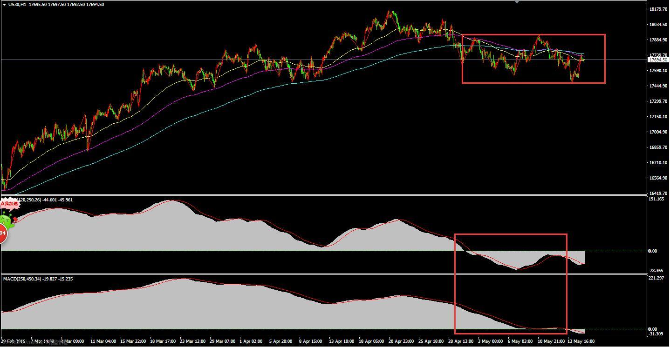Screen dimensions: 670x347
Task: Click the 3 May 08:00 time label
Action: (490, 341)
